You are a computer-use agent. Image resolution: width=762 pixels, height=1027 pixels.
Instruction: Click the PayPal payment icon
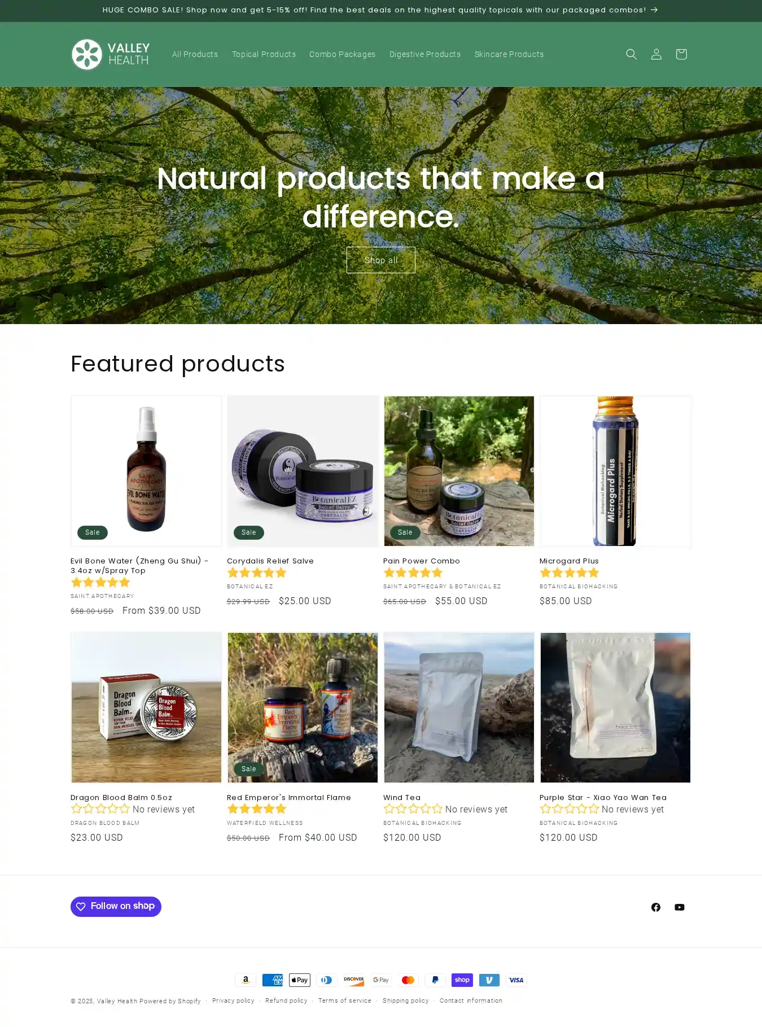pyautogui.click(x=435, y=980)
